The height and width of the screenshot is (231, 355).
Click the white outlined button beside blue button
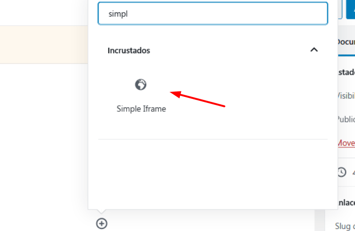tap(340, 9)
